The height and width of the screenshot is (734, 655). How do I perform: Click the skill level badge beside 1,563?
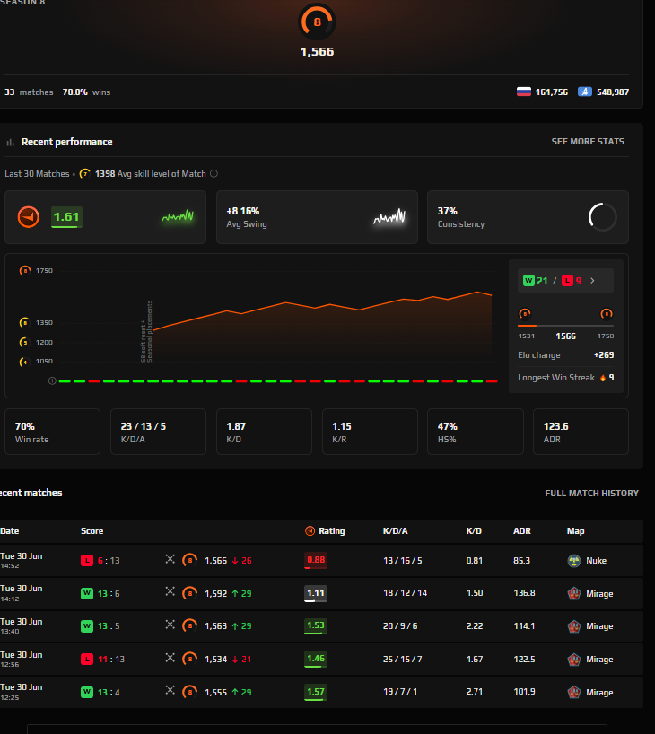tap(189, 625)
